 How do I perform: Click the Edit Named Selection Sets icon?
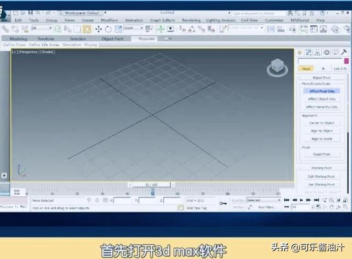click(223, 29)
